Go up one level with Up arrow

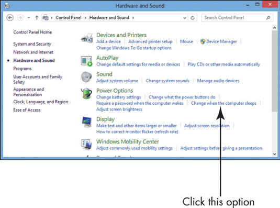point(37,18)
